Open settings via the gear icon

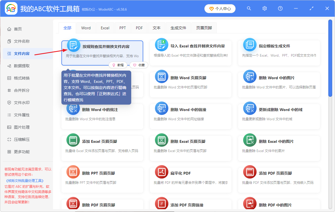(264, 8)
